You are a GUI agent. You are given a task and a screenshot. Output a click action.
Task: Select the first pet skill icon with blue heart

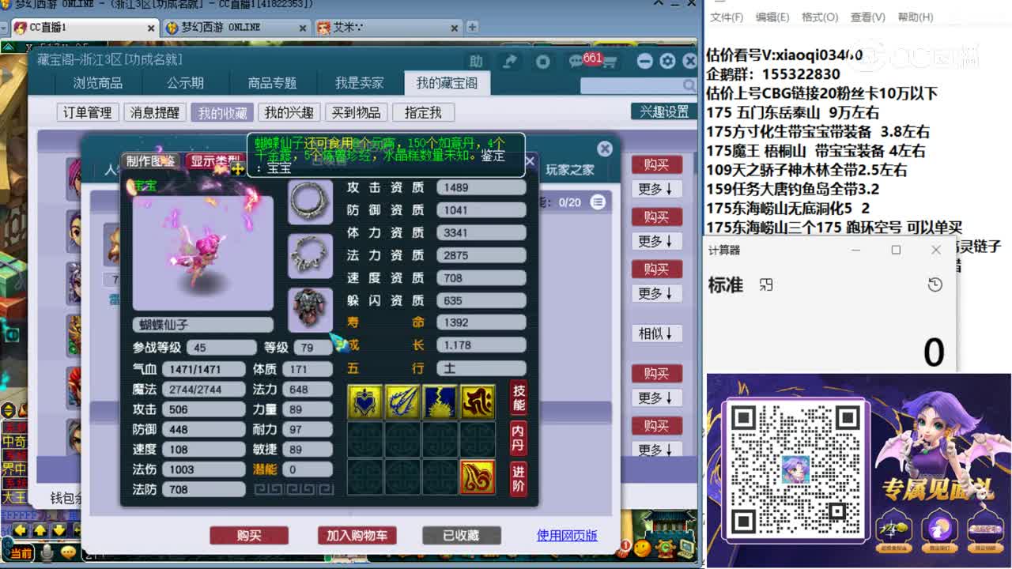click(364, 403)
